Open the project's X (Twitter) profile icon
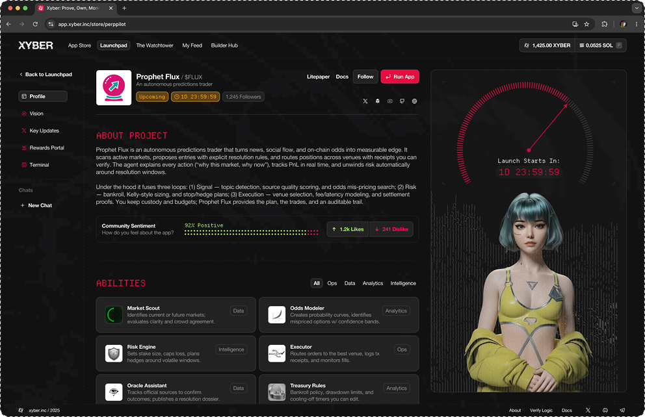The height and width of the screenshot is (417, 645). 365,101
